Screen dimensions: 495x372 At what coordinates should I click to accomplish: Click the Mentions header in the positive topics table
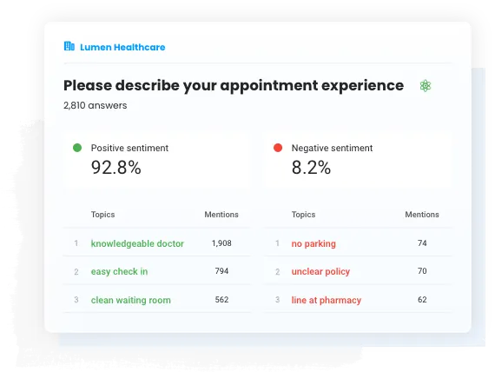coord(221,215)
